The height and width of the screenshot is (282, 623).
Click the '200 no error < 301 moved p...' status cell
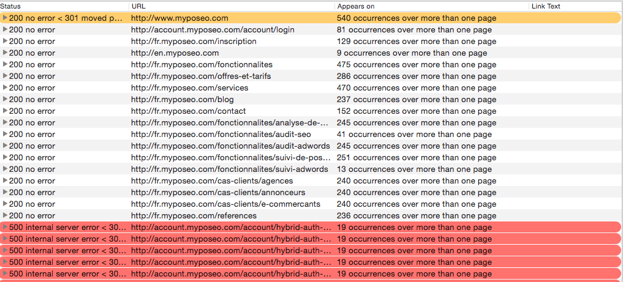tap(66, 18)
